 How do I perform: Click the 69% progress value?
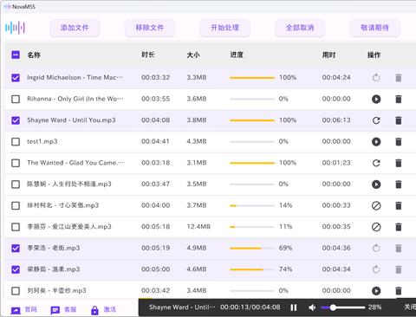285,248
